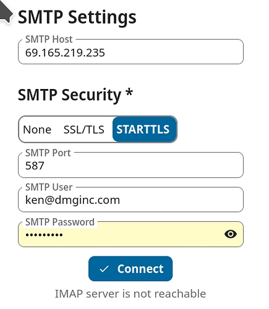
Task: Click the SMTP Security heading
Action: tap(75, 95)
